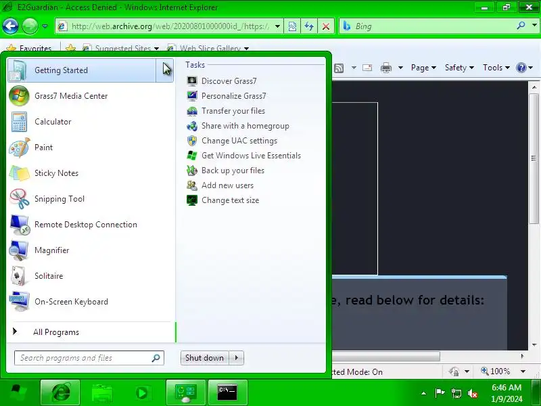Open the folder Explorer taskbar icon
541x406 pixels.
pyautogui.click(x=102, y=392)
